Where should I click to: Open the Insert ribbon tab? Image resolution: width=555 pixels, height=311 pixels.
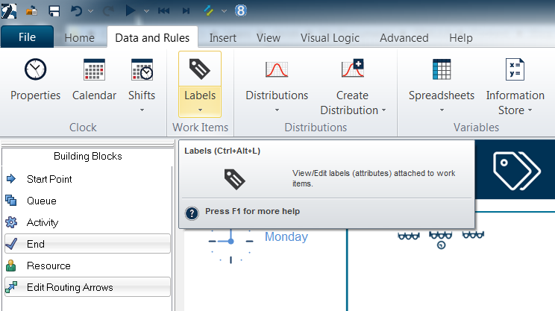click(x=222, y=38)
